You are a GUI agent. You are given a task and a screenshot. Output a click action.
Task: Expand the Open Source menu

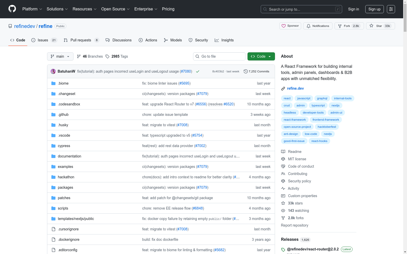pos(115,9)
